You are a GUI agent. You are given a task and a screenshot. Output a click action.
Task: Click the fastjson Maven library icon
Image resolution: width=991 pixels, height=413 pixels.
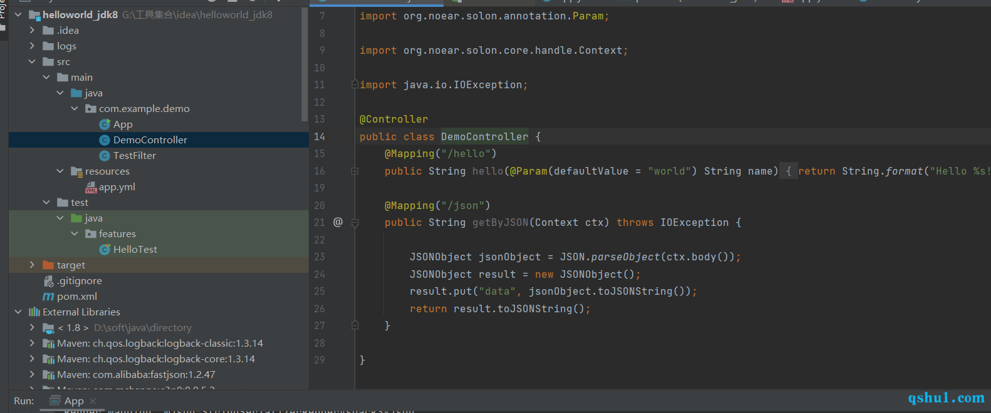point(48,375)
